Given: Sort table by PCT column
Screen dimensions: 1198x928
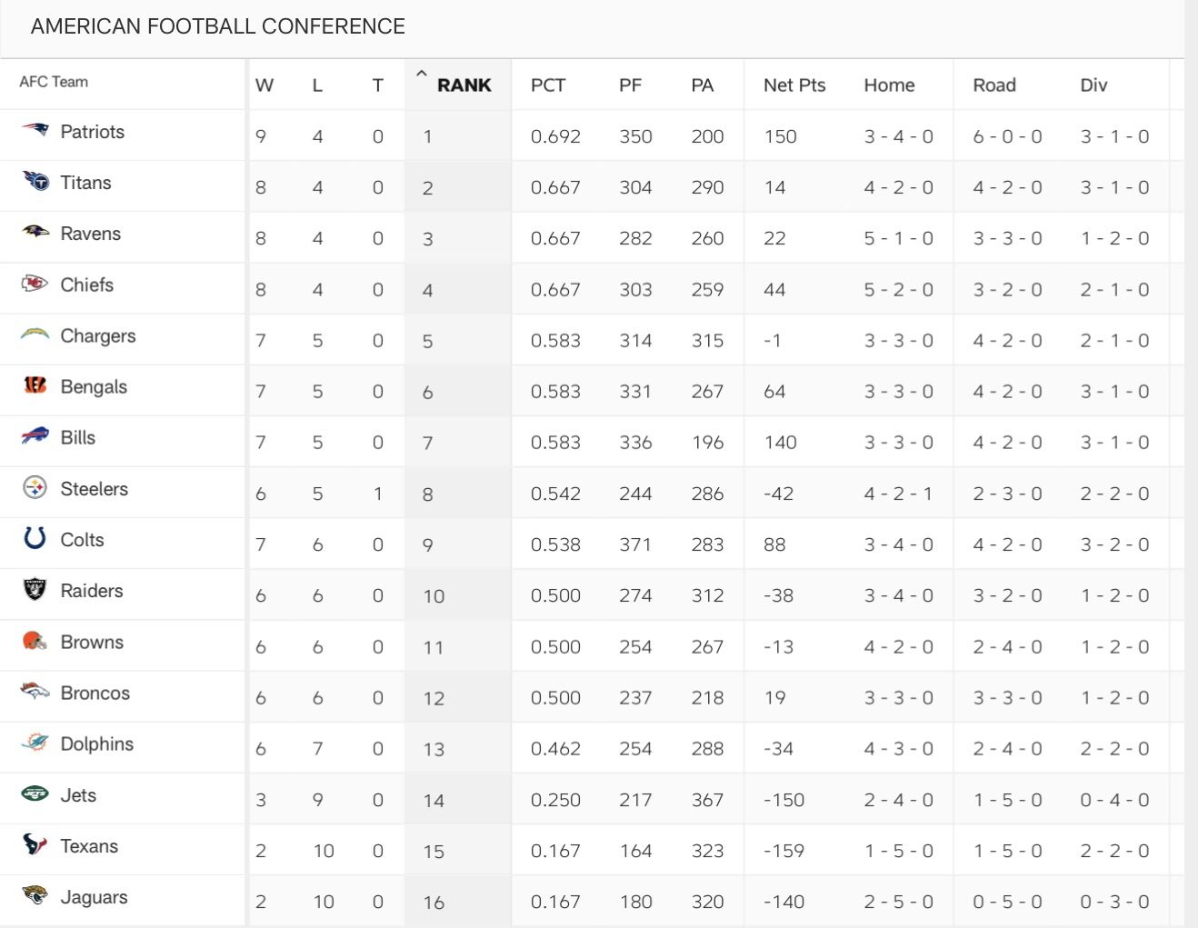Looking at the screenshot, I should click(x=548, y=85).
